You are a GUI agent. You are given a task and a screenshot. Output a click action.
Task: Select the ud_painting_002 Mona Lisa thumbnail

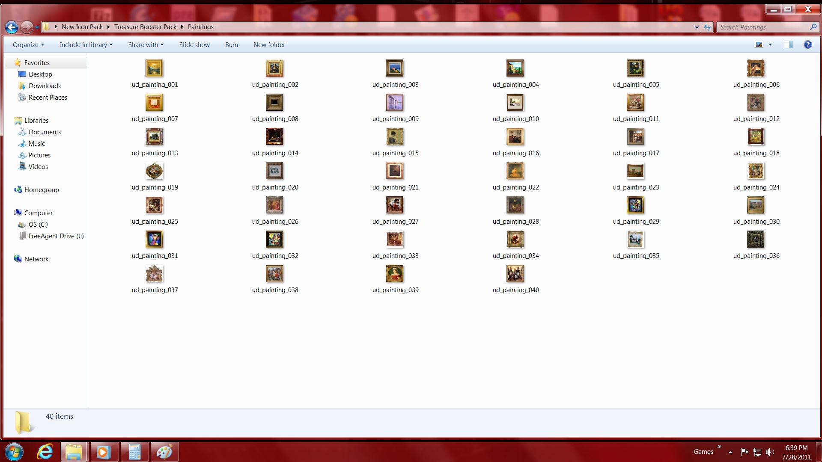coord(274,68)
